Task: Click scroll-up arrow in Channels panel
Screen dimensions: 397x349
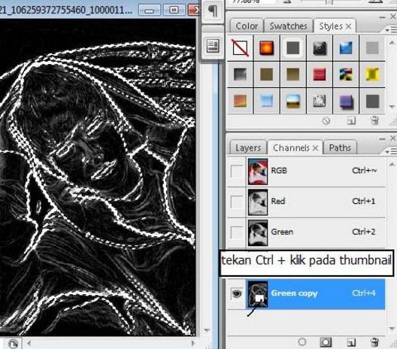Action: 392,165
